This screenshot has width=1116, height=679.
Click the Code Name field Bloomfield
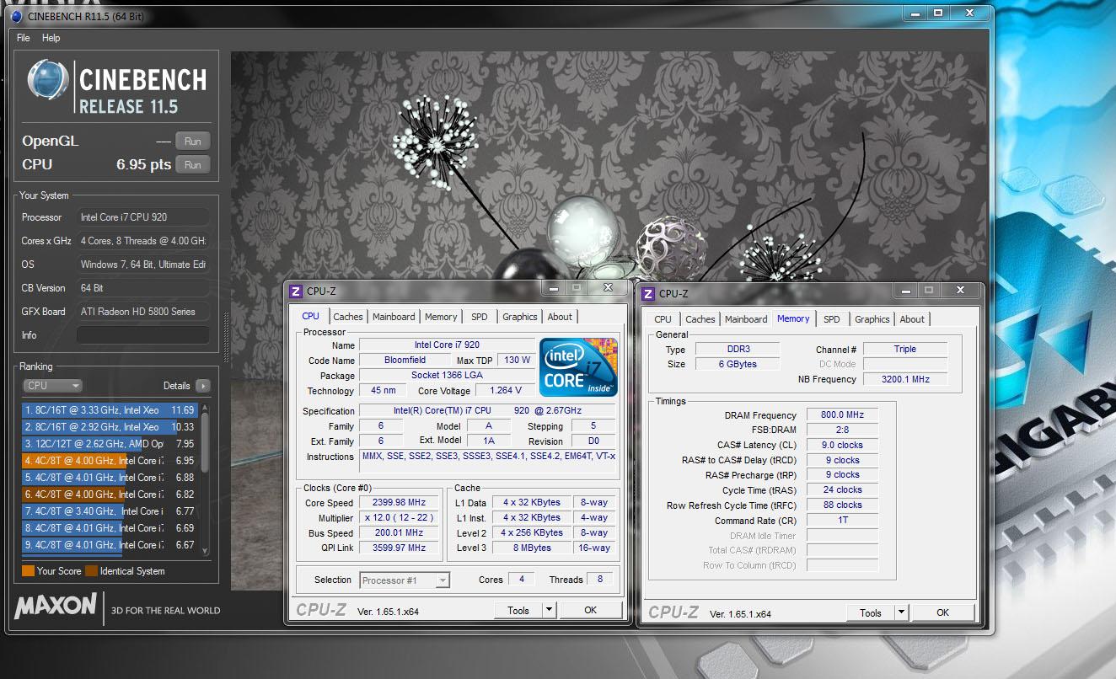tap(405, 360)
